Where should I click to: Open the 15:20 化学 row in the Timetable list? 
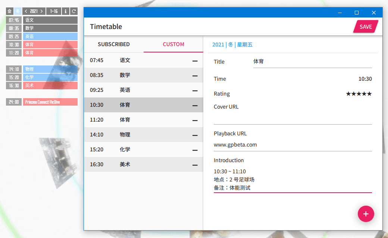pyautogui.click(x=144, y=149)
